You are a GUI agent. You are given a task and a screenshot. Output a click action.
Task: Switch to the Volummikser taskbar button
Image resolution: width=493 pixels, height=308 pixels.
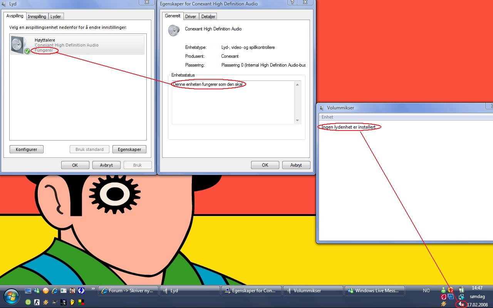[x=313, y=291]
